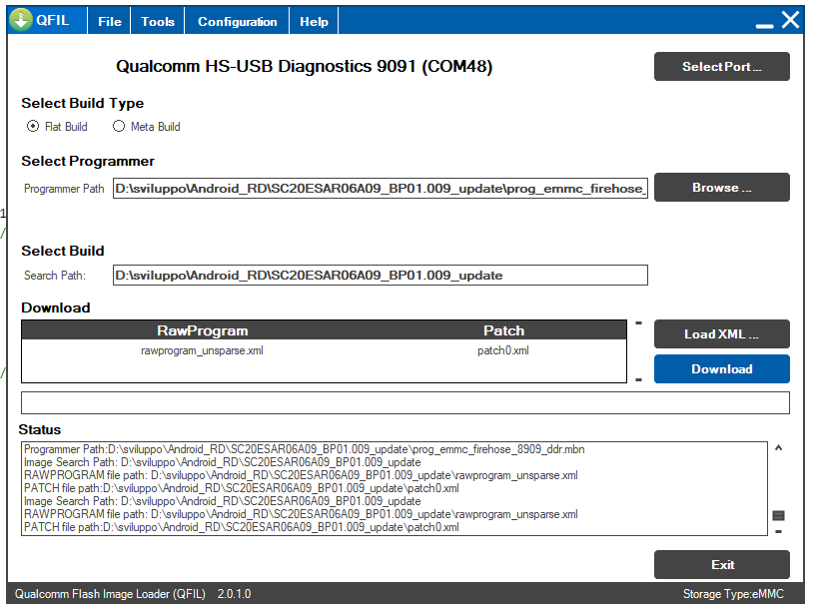Open the File menu
The height and width of the screenshot is (611, 816).
(x=110, y=22)
